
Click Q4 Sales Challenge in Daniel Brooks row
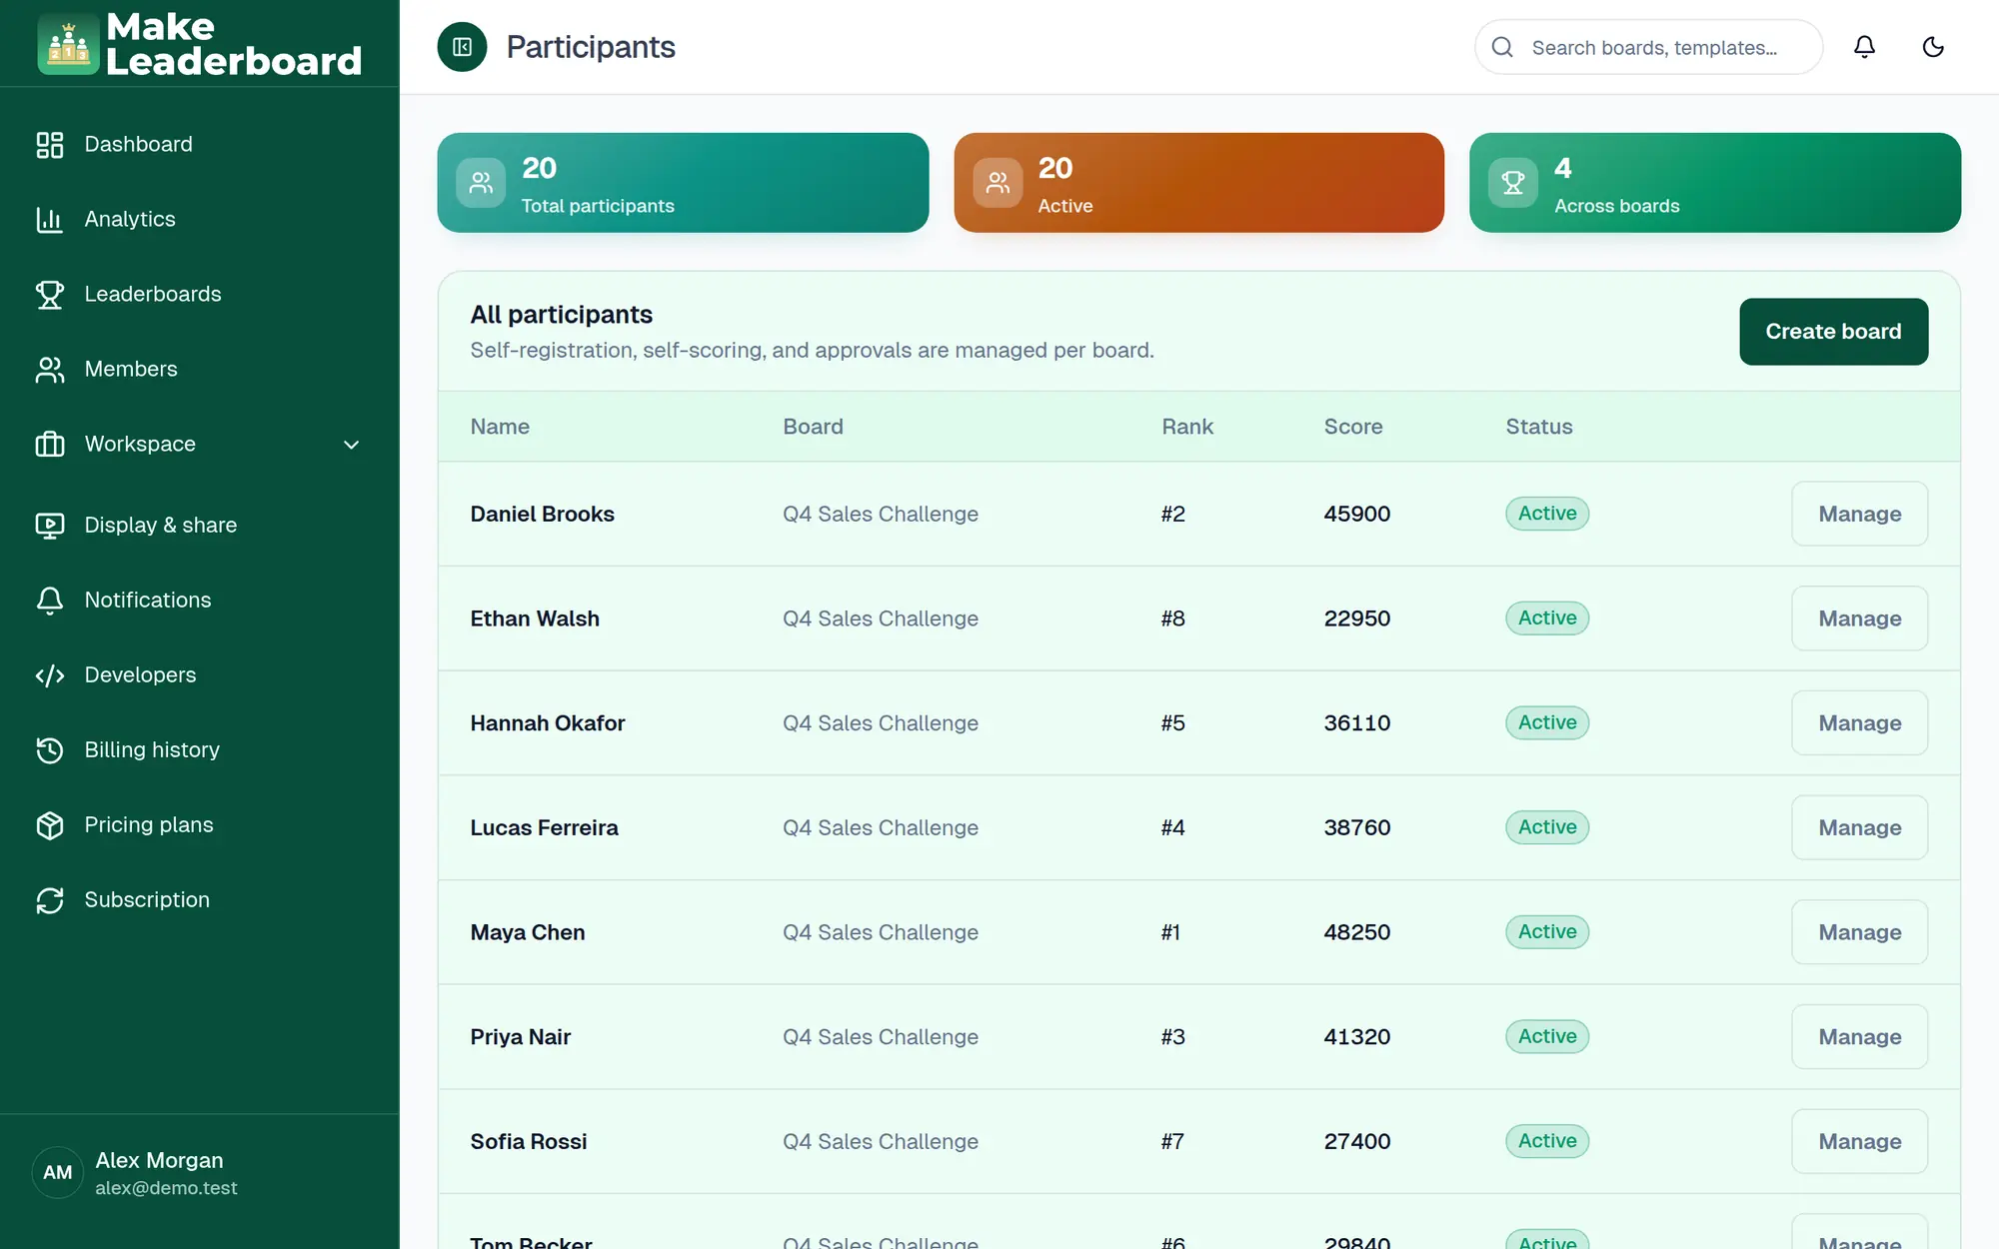[x=880, y=514]
